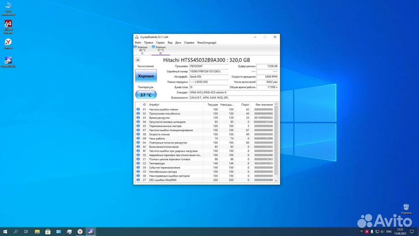Click the Стандарт ATA8-ACS field
Screen dimensions: 419x236
click(x=233, y=93)
